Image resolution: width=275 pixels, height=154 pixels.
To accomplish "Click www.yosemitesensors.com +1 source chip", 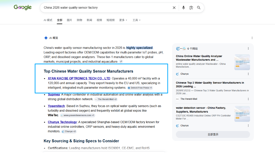I will pos(78,115).
